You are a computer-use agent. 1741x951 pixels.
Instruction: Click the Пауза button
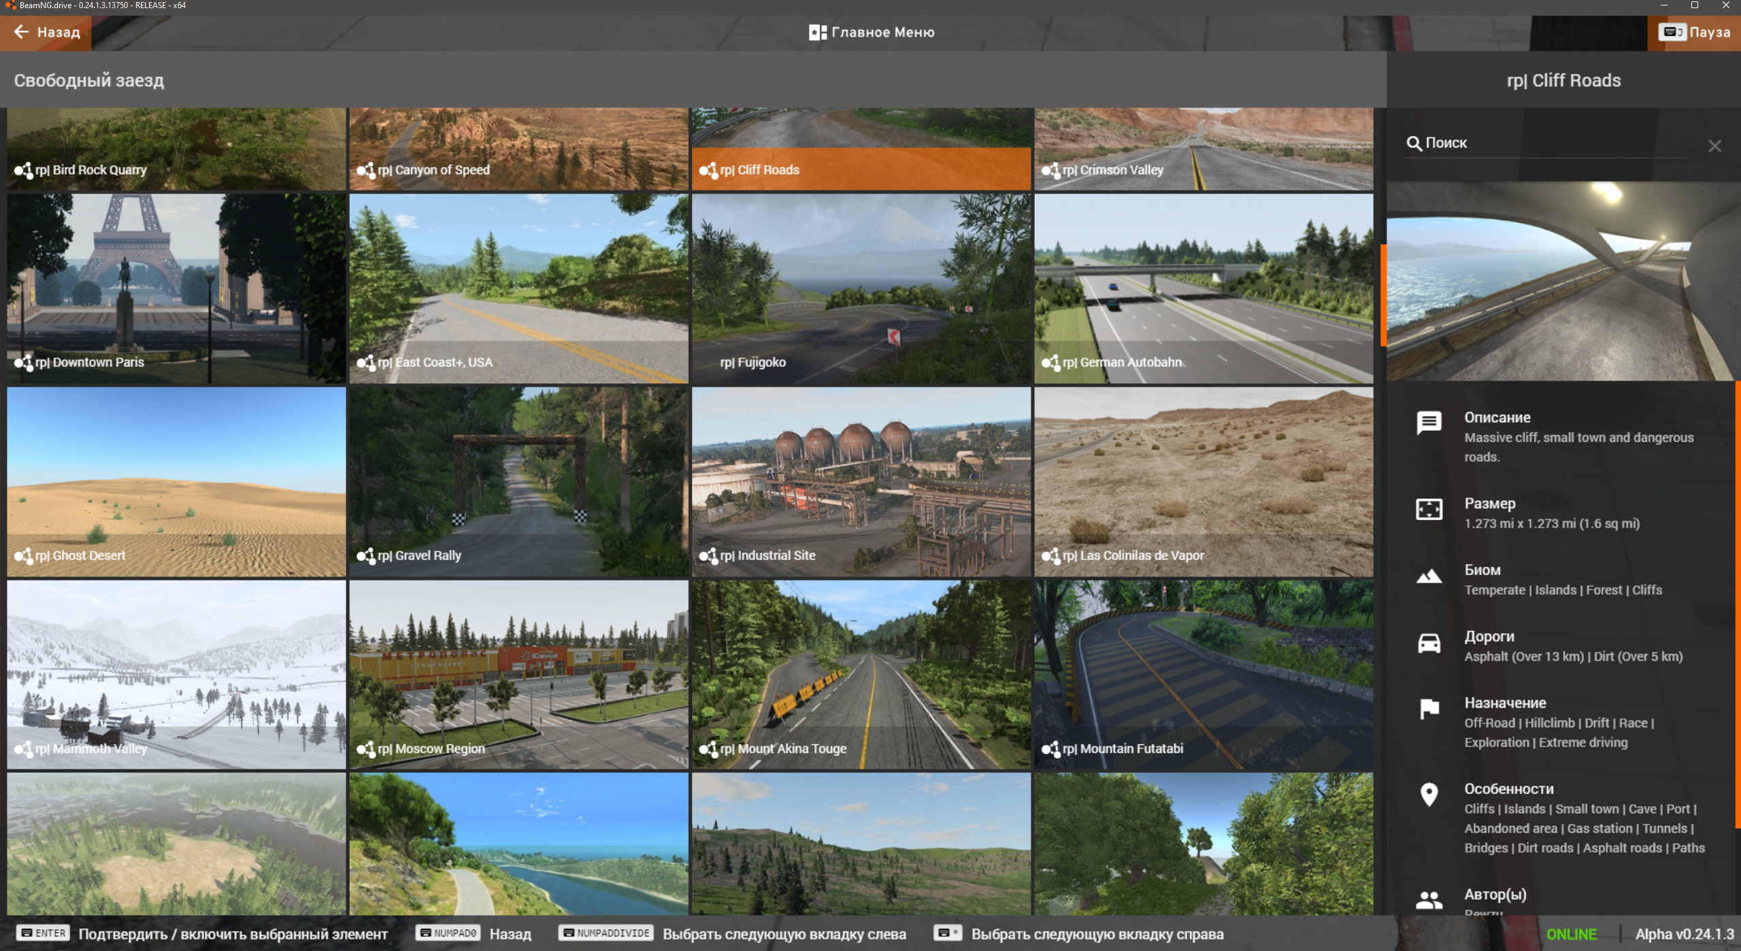coord(1694,32)
